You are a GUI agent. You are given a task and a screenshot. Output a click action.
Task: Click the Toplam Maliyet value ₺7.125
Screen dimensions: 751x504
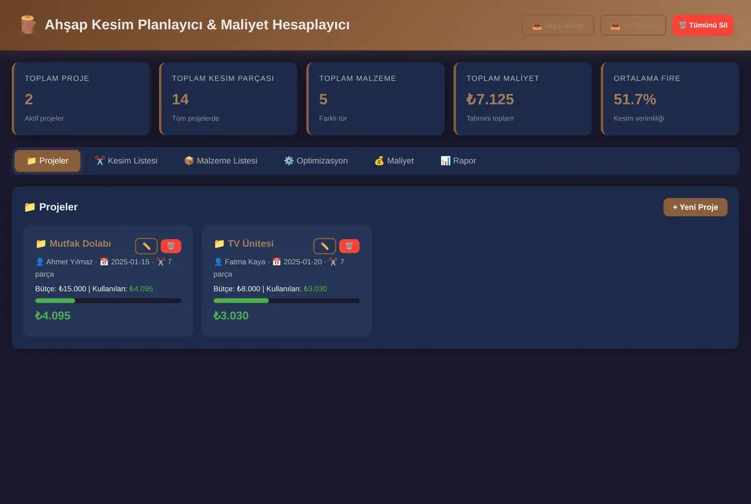click(x=490, y=99)
